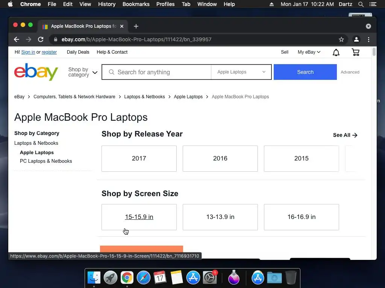The width and height of the screenshot is (385, 288).
Task: Expand the Shop by category dropdown
Action: coord(83,72)
